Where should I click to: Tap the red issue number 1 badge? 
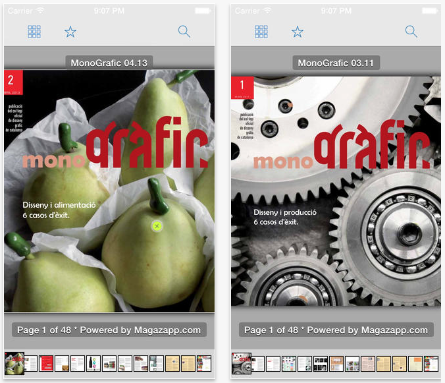tap(242, 88)
